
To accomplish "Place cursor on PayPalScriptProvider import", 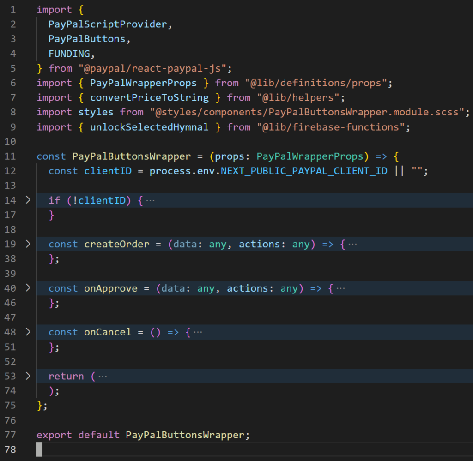I will [109, 24].
